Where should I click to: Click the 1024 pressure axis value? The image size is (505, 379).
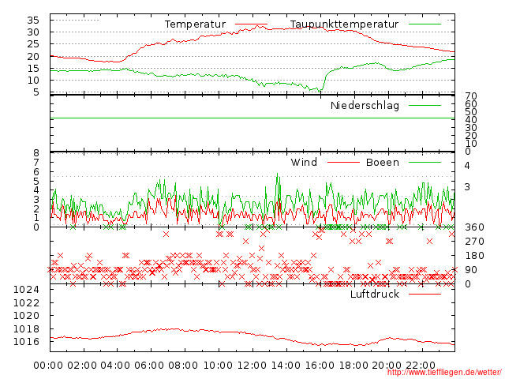[26, 290]
